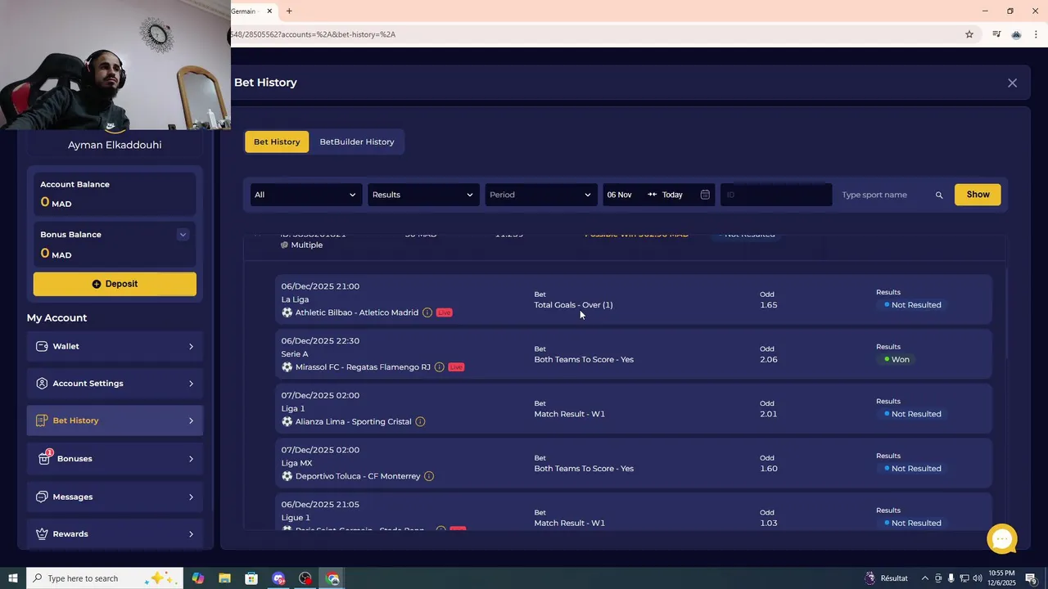1048x589 pixels.
Task: Click football icon beside Alianza Lima
Action: point(287,421)
